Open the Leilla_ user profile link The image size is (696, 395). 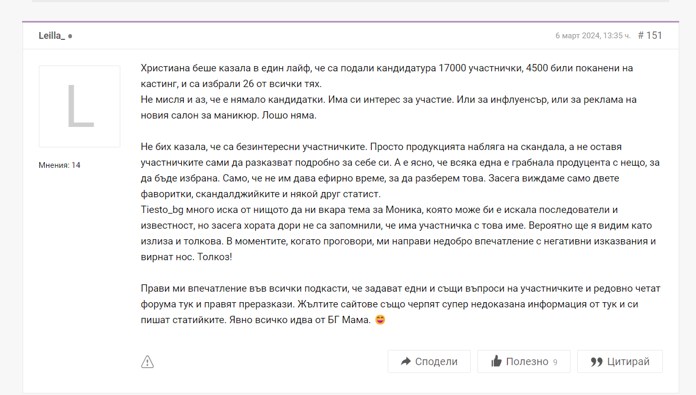[51, 36]
